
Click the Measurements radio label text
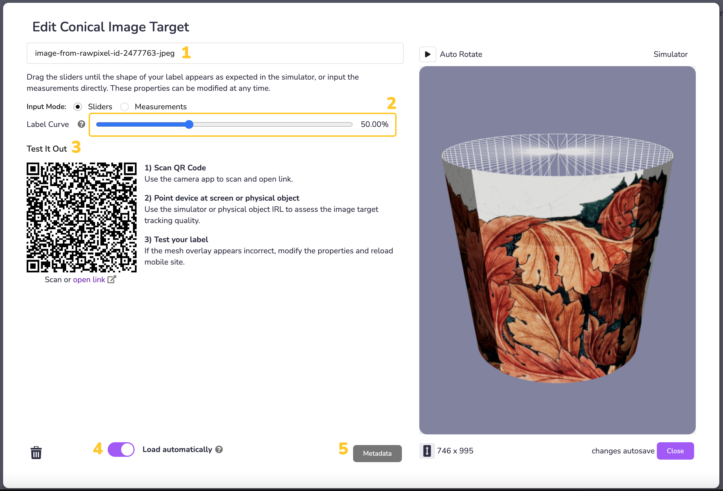(160, 107)
